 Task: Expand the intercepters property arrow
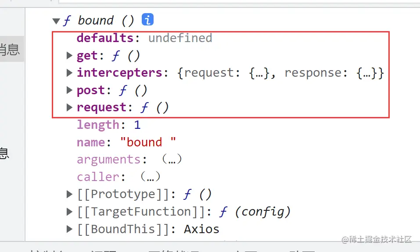(x=69, y=73)
